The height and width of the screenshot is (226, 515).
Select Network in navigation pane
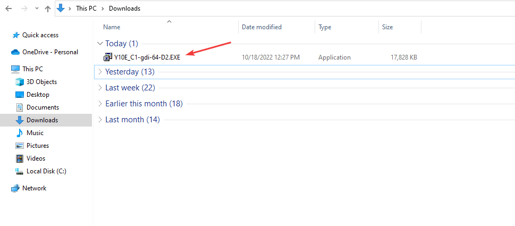[34, 188]
